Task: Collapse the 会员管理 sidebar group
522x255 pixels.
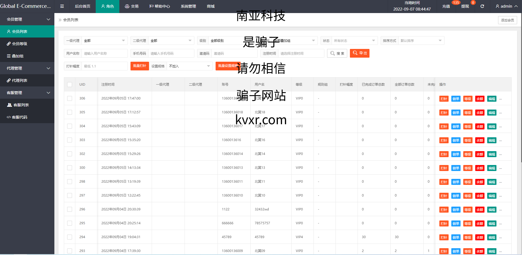Action: [x=27, y=19]
